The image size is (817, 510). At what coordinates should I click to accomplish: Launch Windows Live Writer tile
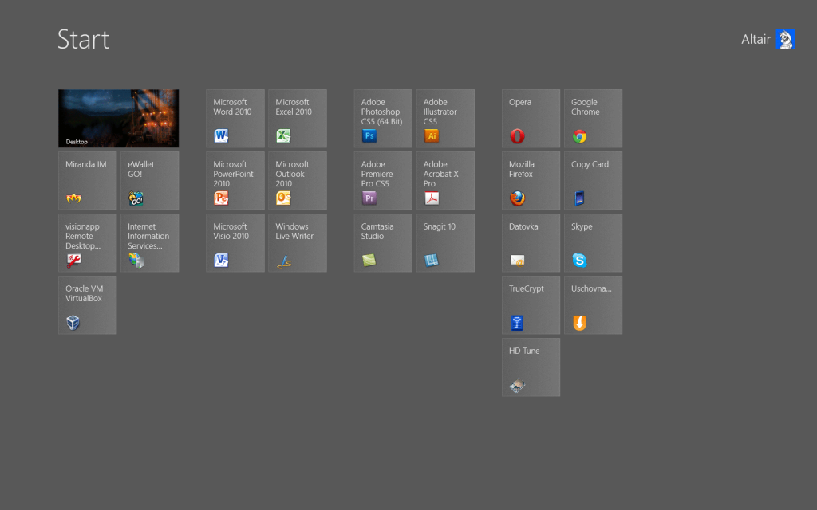(298, 242)
